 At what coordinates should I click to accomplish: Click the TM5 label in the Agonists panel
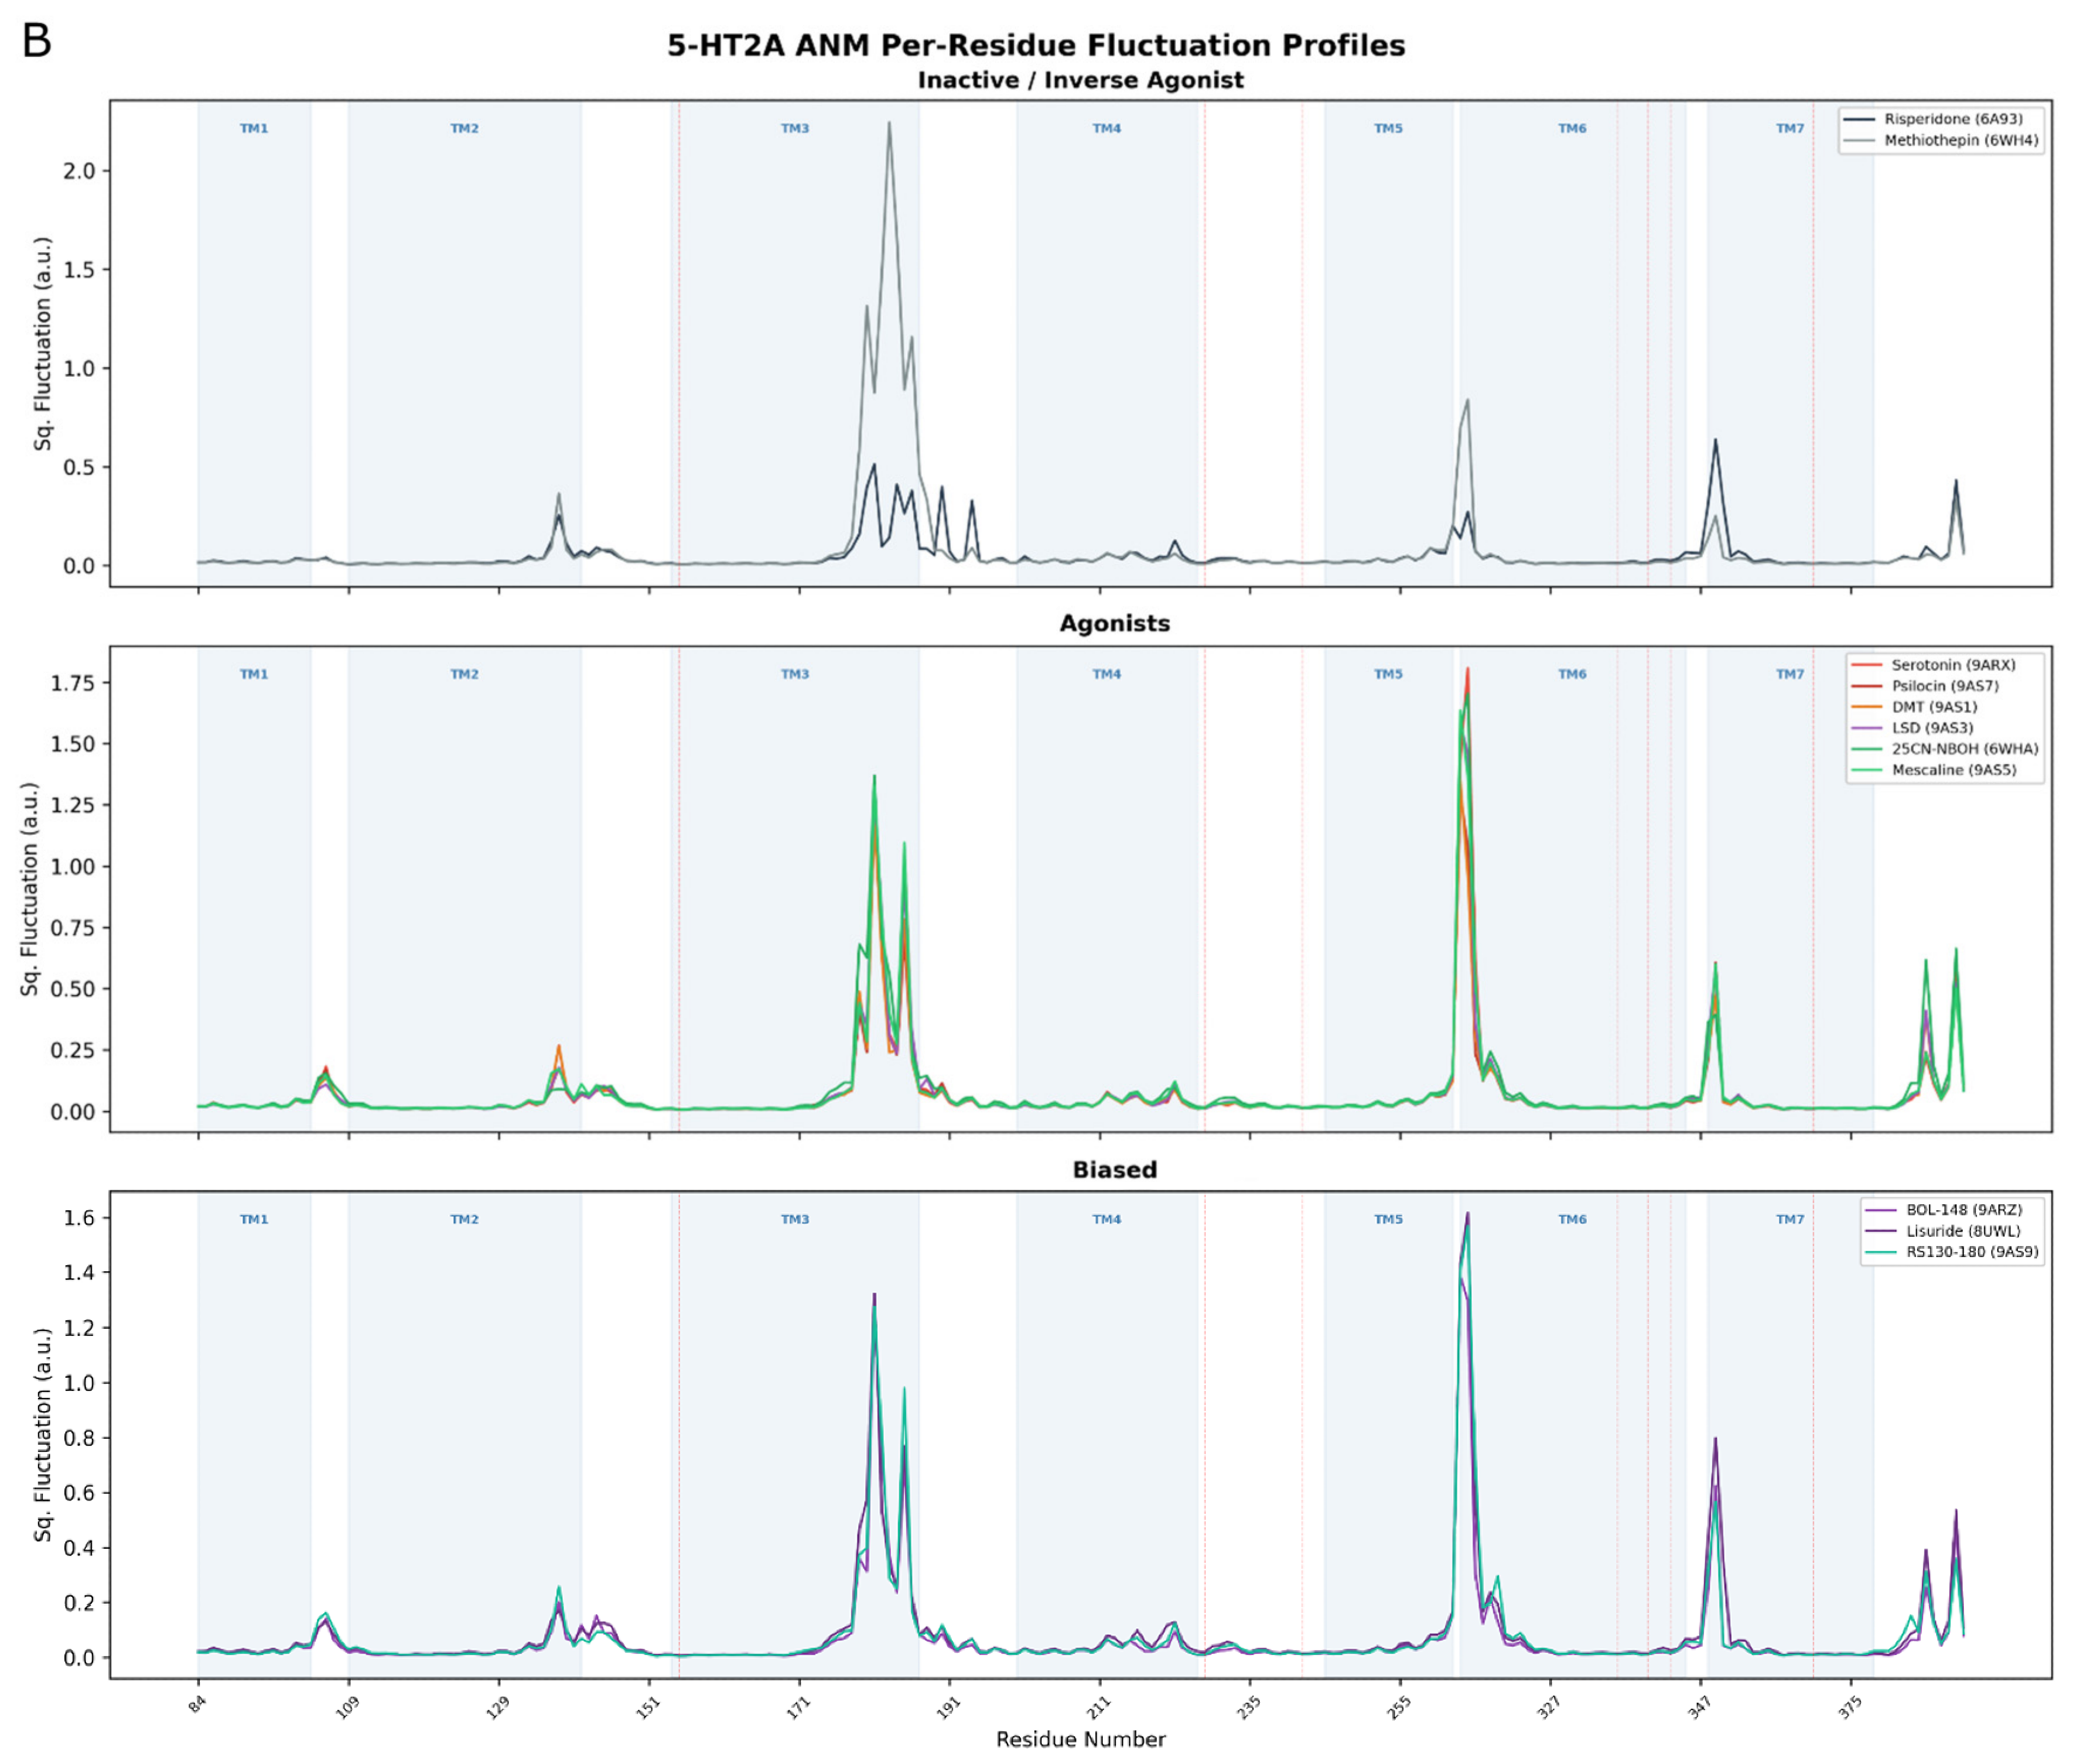(1388, 675)
